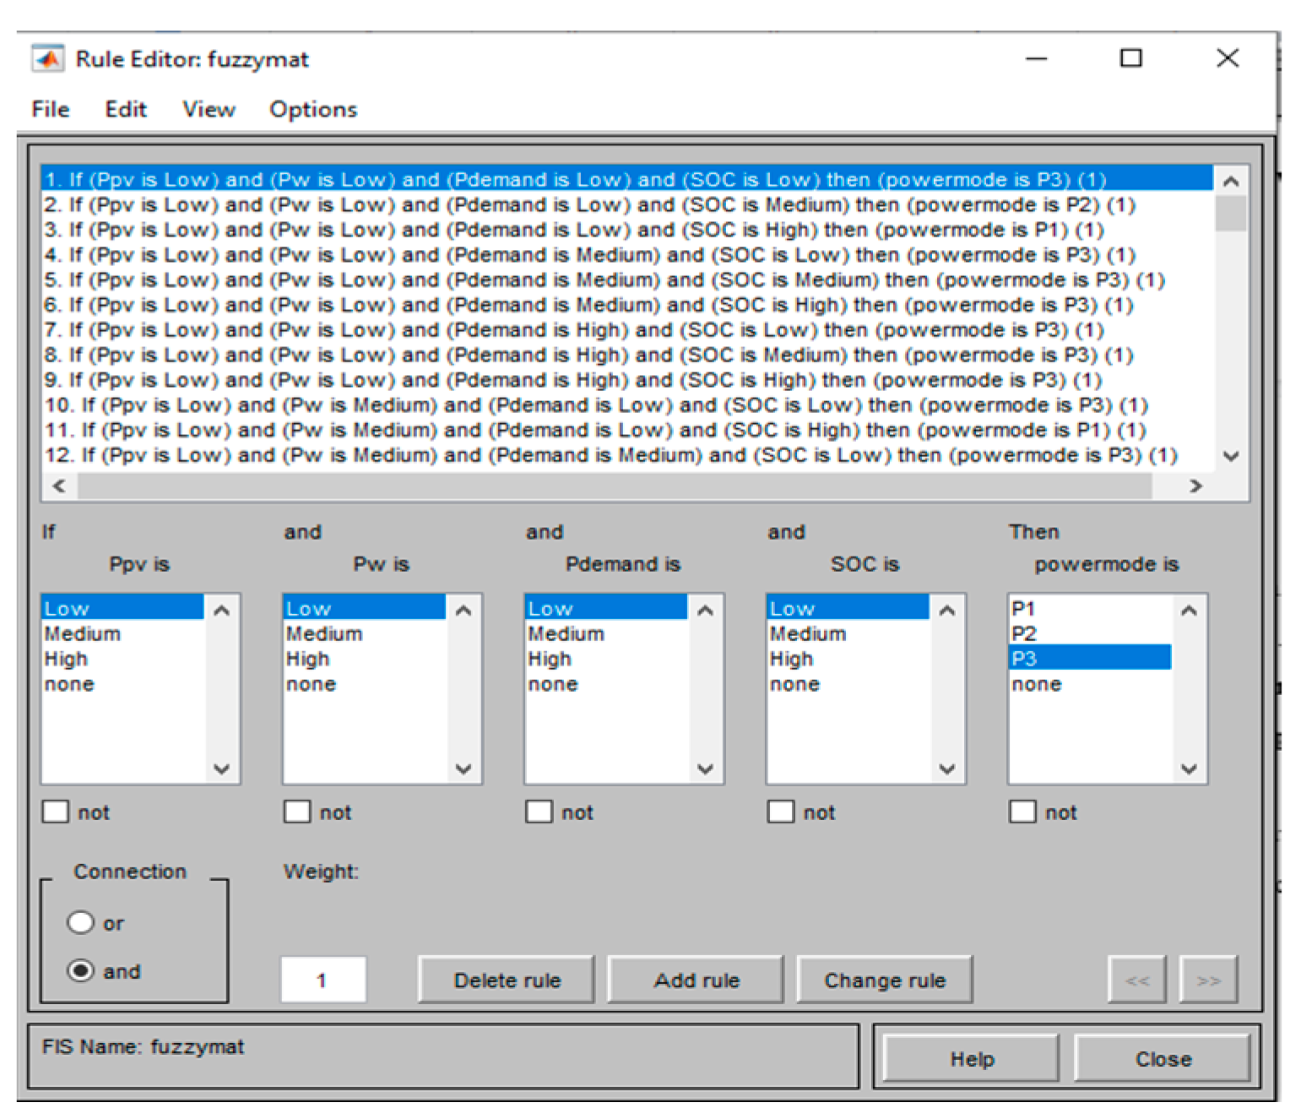Open the View menu
Viewport: 1290px width, 1119px height.
click(x=208, y=109)
